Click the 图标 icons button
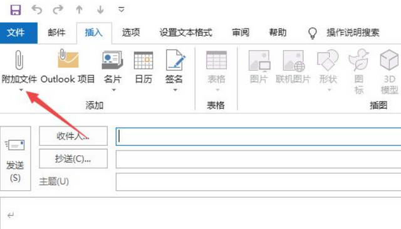The height and width of the screenshot is (229, 401). pyautogui.click(x=359, y=71)
